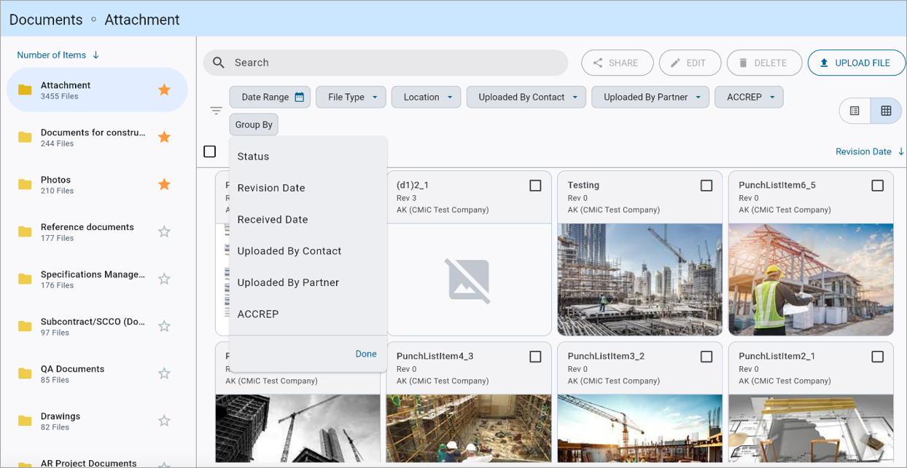Image resolution: width=907 pixels, height=468 pixels.
Task: Star the Subcontract/SCCO folder
Action: [x=164, y=326]
